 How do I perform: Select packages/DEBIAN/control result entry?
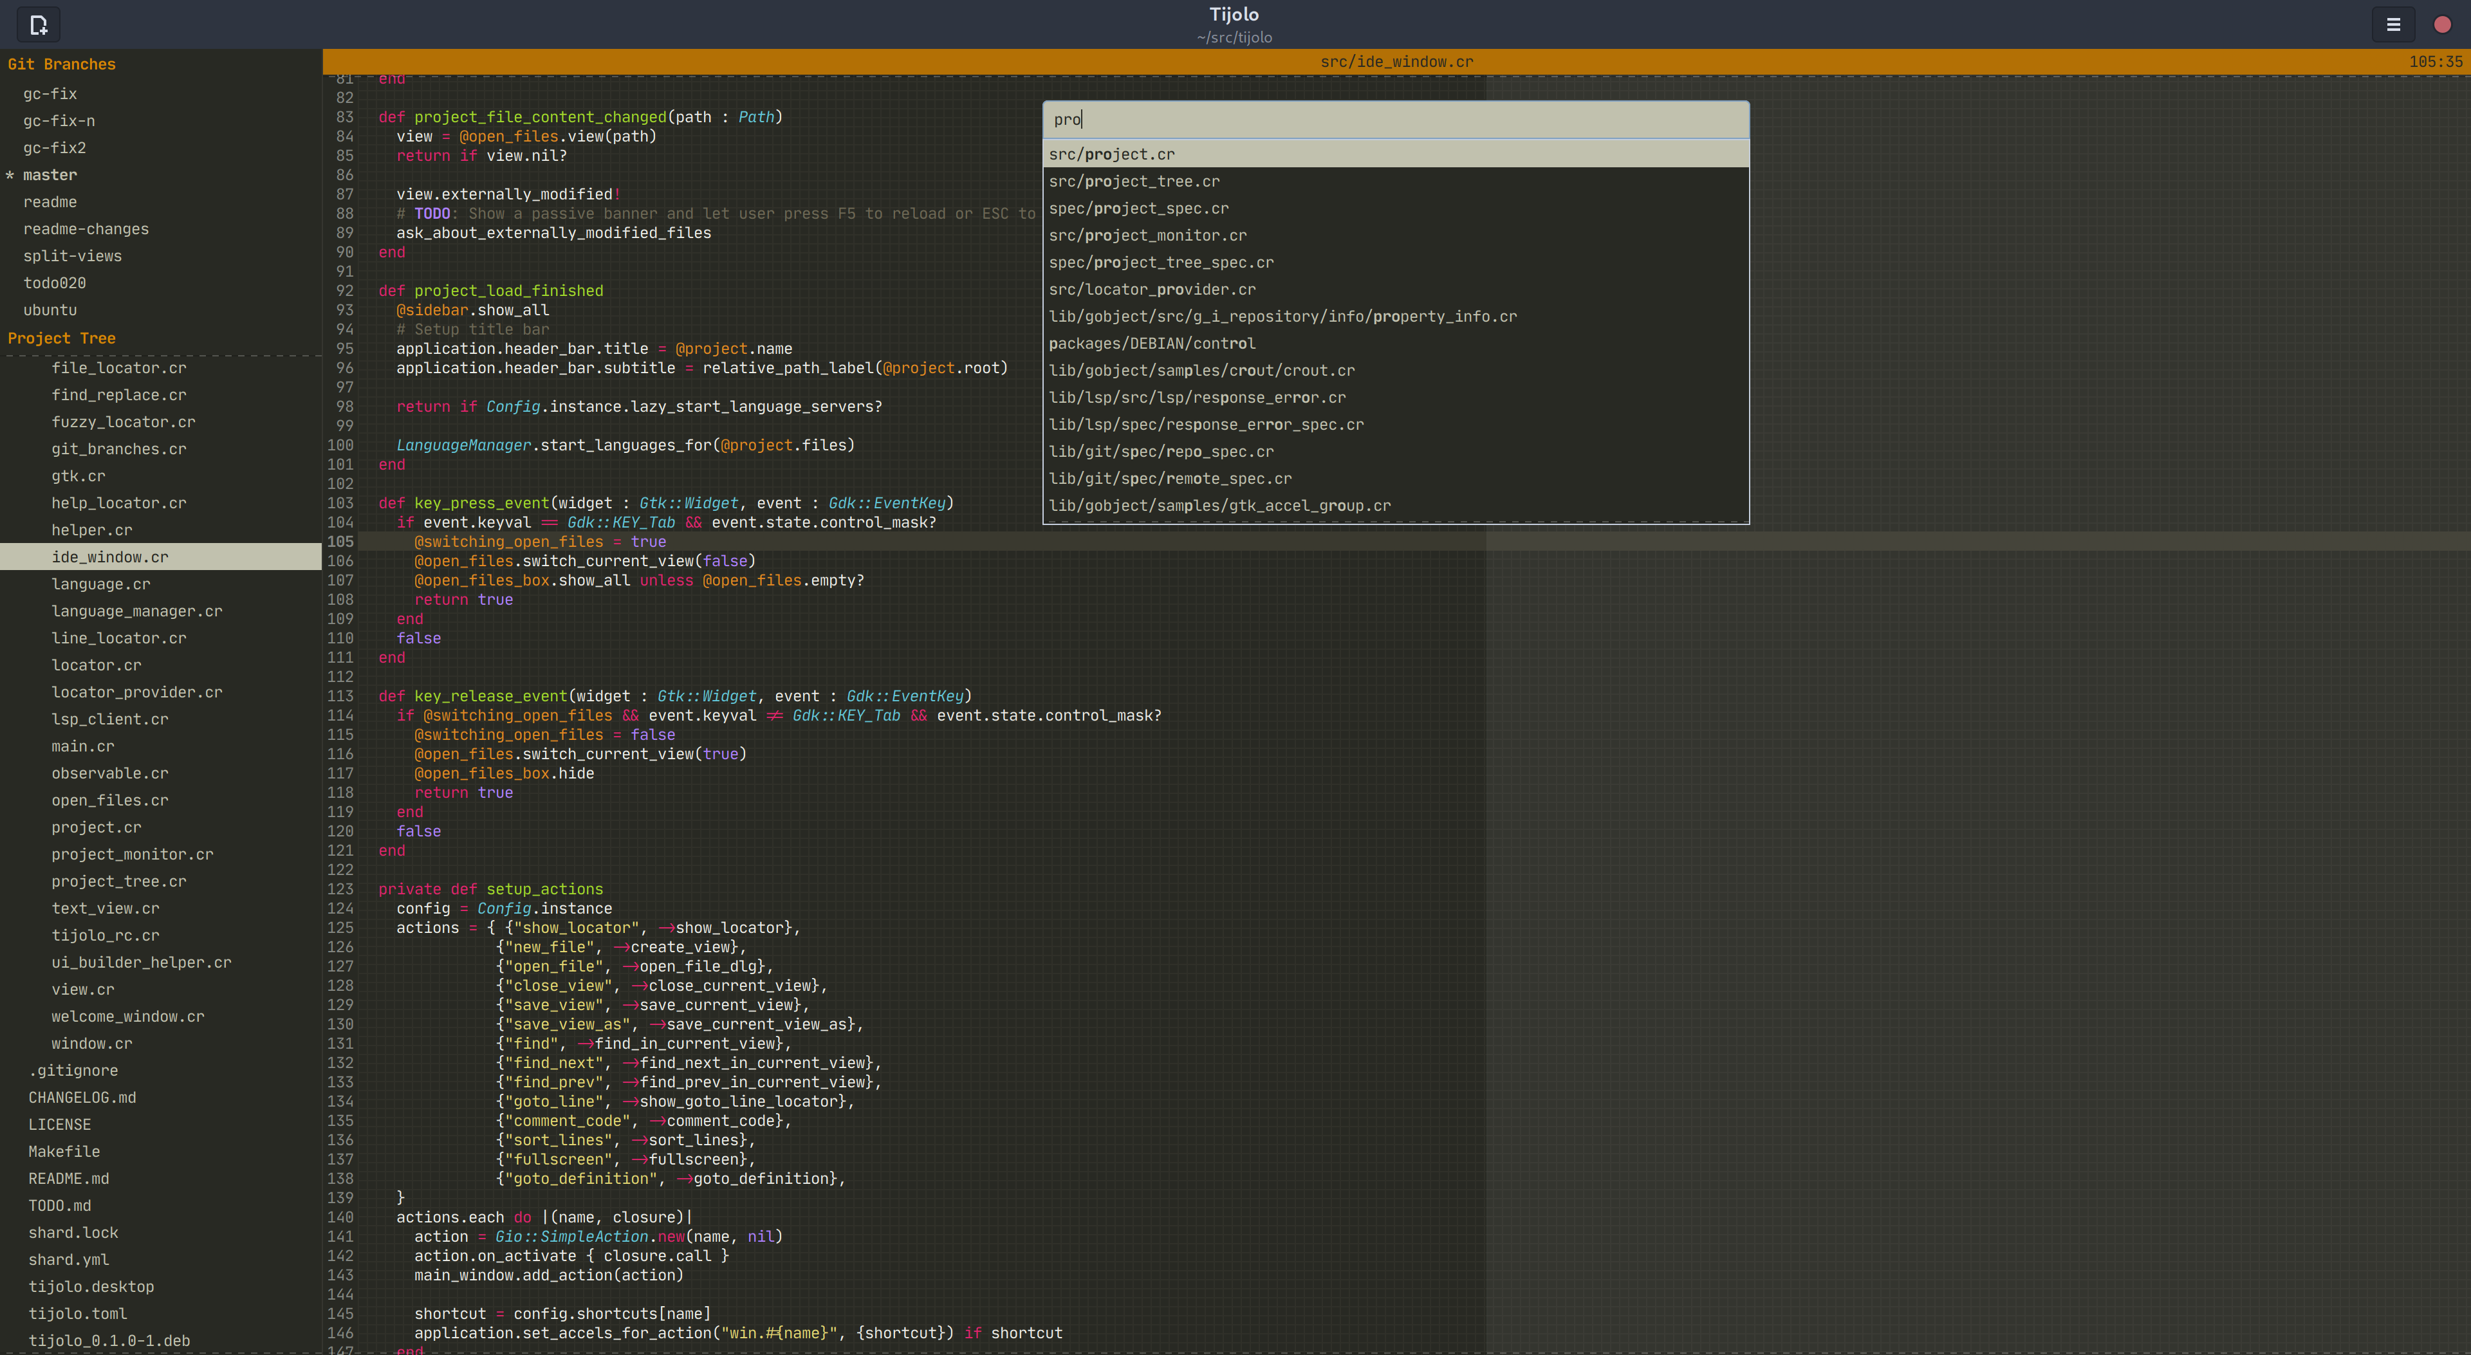tap(1151, 344)
